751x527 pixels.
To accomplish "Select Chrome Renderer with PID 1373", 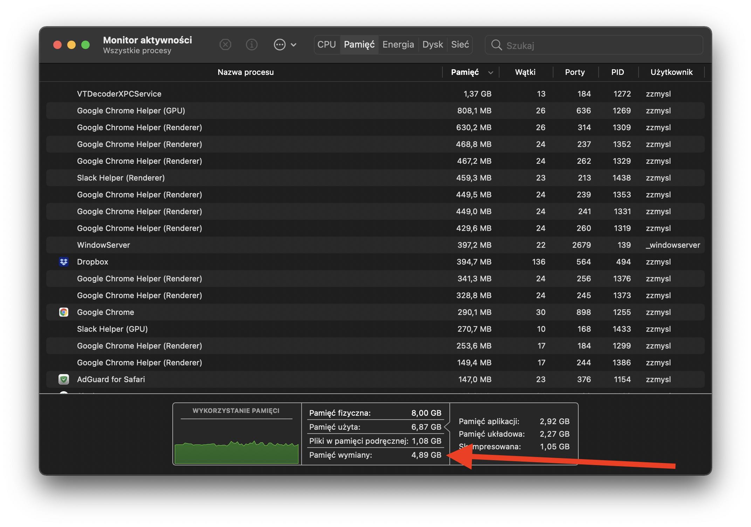I will click(375, 295).
